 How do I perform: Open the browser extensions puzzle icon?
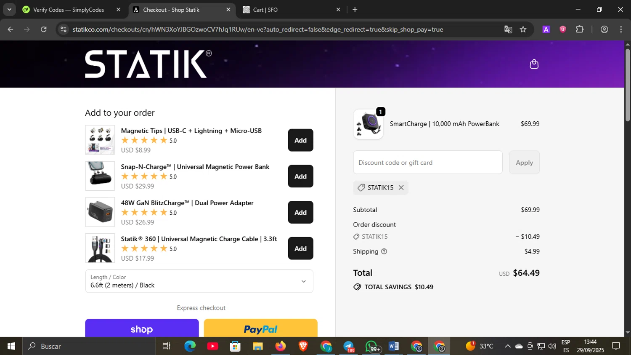pyautogui.click(x=580, y=29)
